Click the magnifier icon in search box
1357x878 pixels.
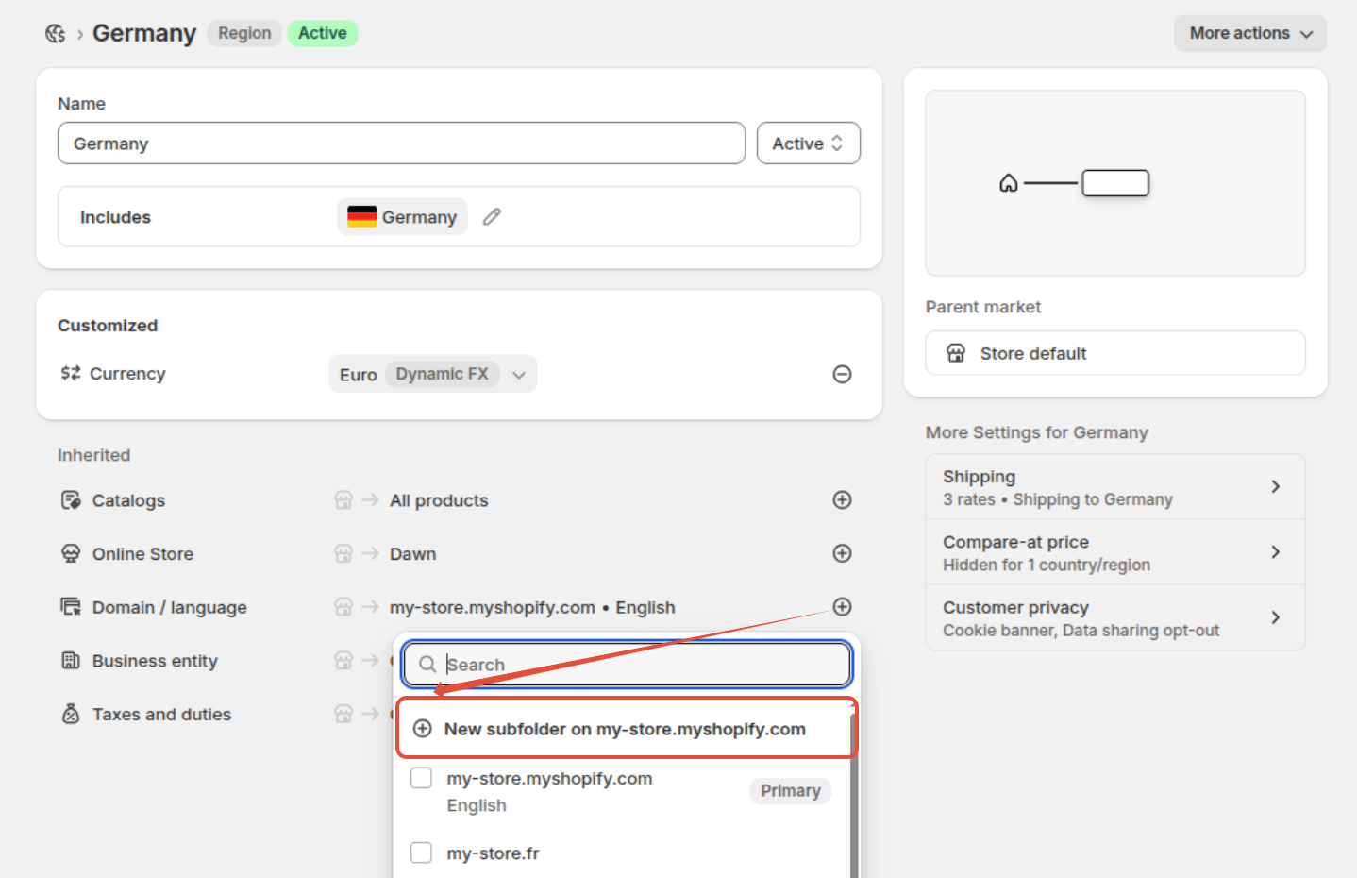pos(427,665)
